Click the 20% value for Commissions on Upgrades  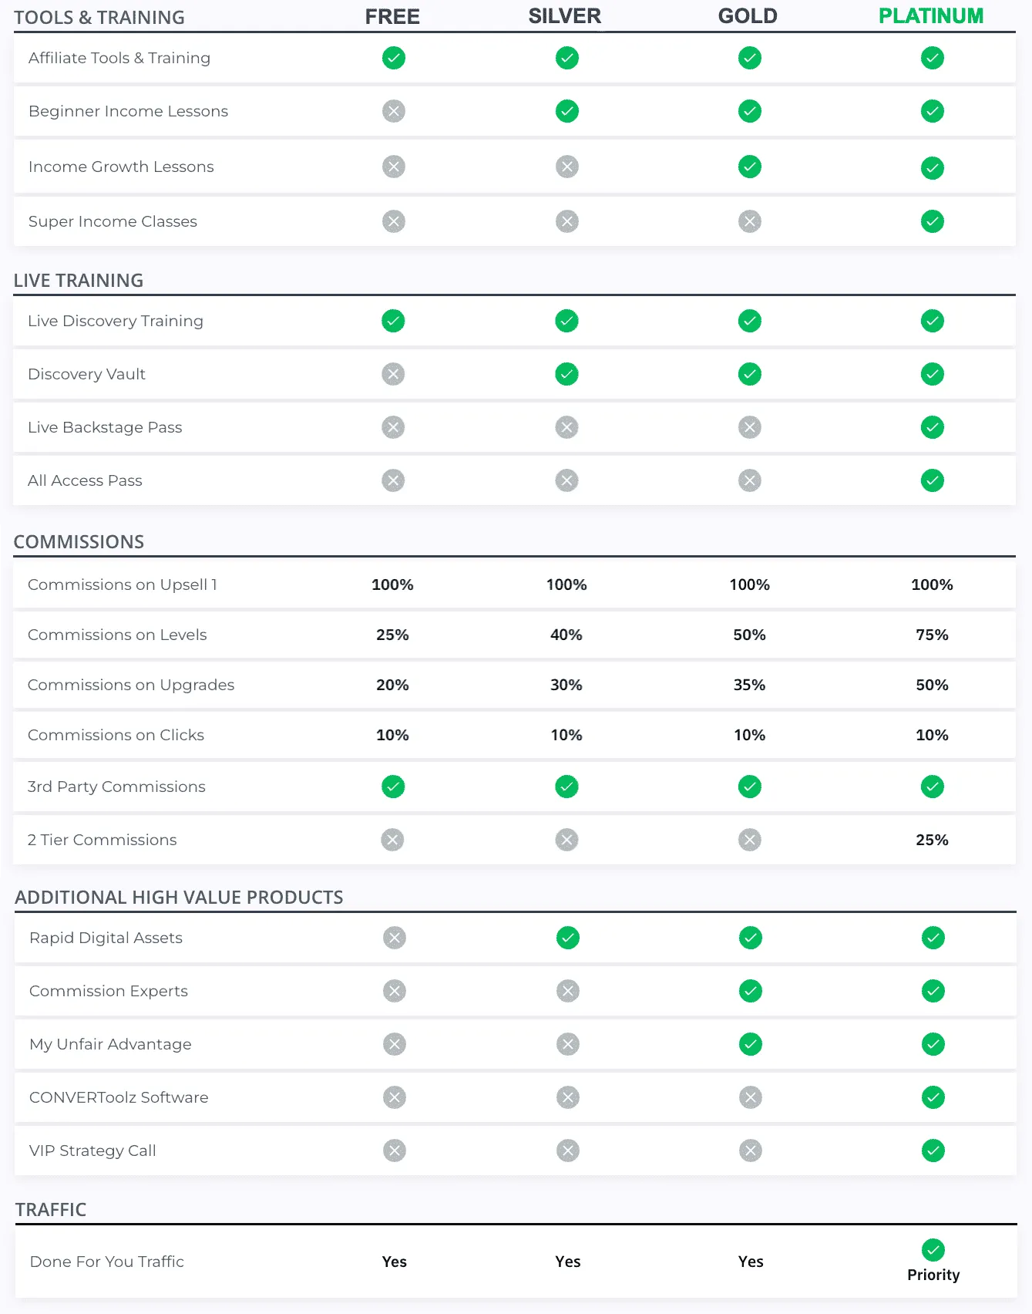[x=392, y=685]
